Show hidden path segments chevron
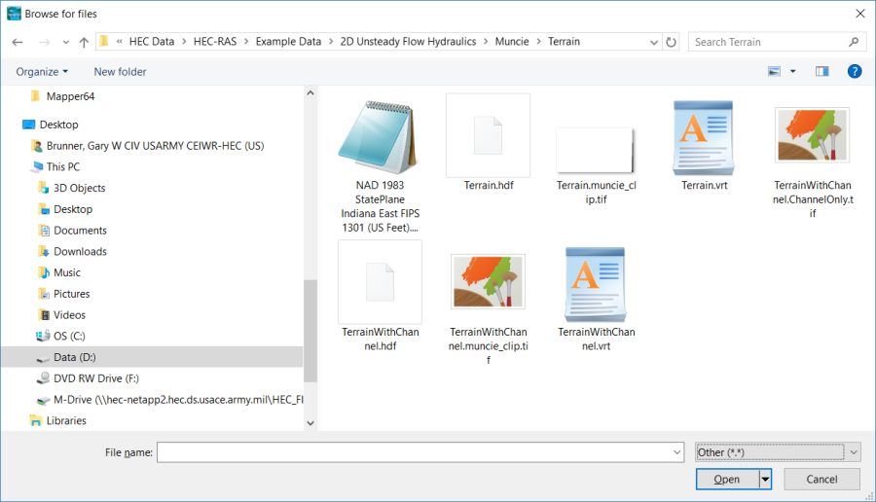876x502 pixels. pyautogui.click(x=119, y=42)
